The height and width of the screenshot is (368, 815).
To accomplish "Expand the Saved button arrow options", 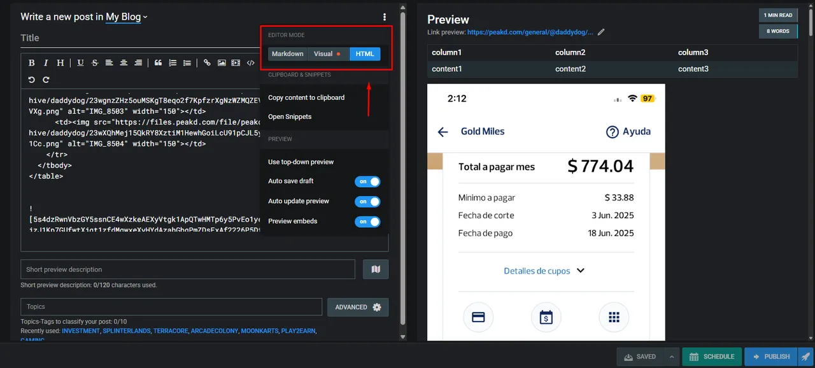I will pyautogui.click(x=671, y=357).
